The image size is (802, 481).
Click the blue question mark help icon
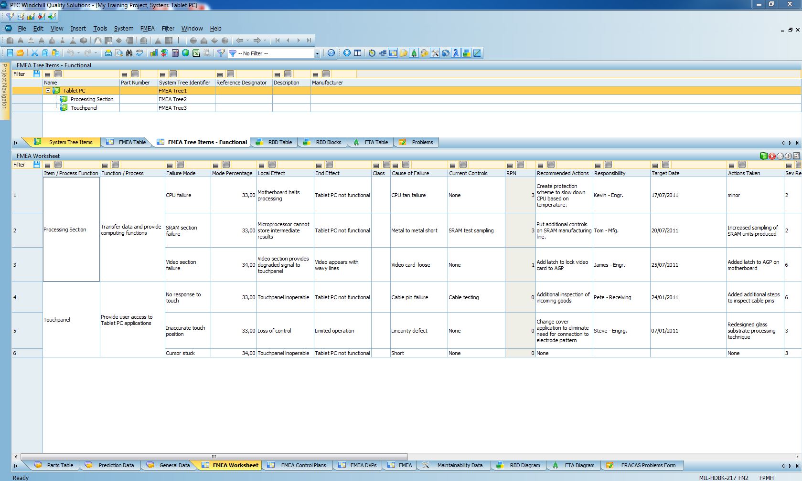pyautogui.click(x=331, y=53)
